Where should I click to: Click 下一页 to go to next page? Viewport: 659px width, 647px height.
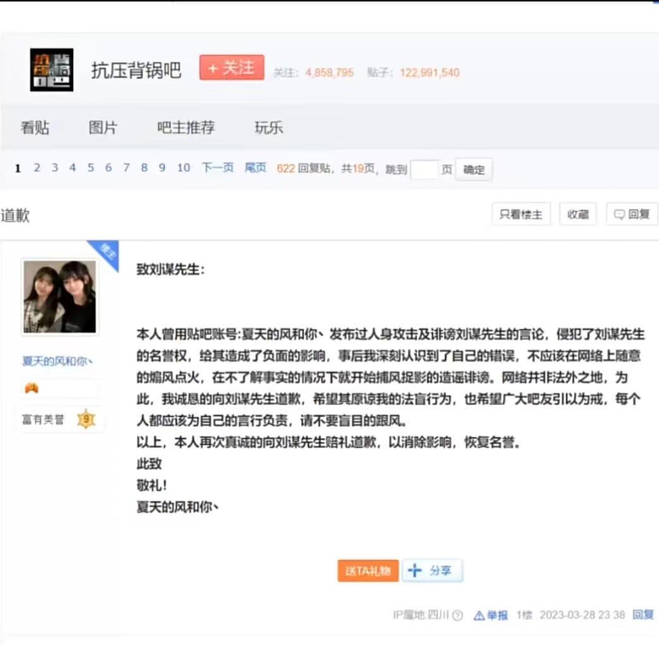[x=217, y=168]
